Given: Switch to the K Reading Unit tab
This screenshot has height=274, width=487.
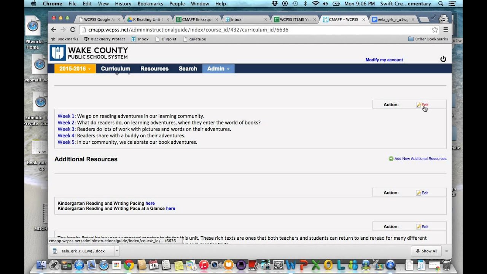Looking at the screenshot, I should (148, 19).
